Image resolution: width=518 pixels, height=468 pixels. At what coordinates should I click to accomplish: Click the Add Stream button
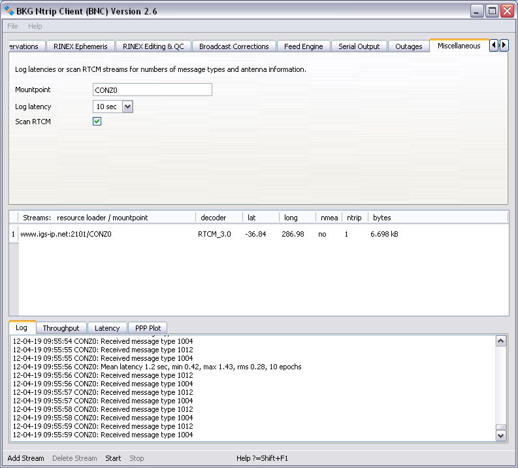tap(26, 458)
